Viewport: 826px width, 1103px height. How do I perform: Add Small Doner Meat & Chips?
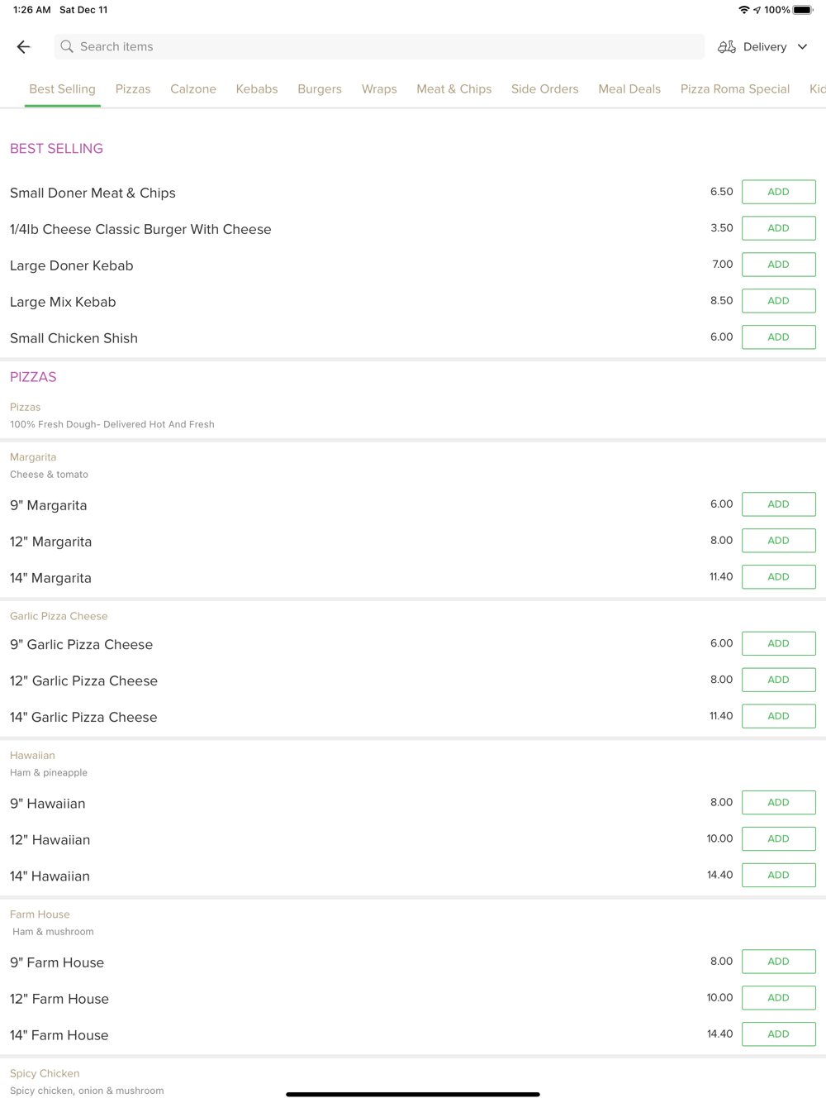click(x=778, y=192)
